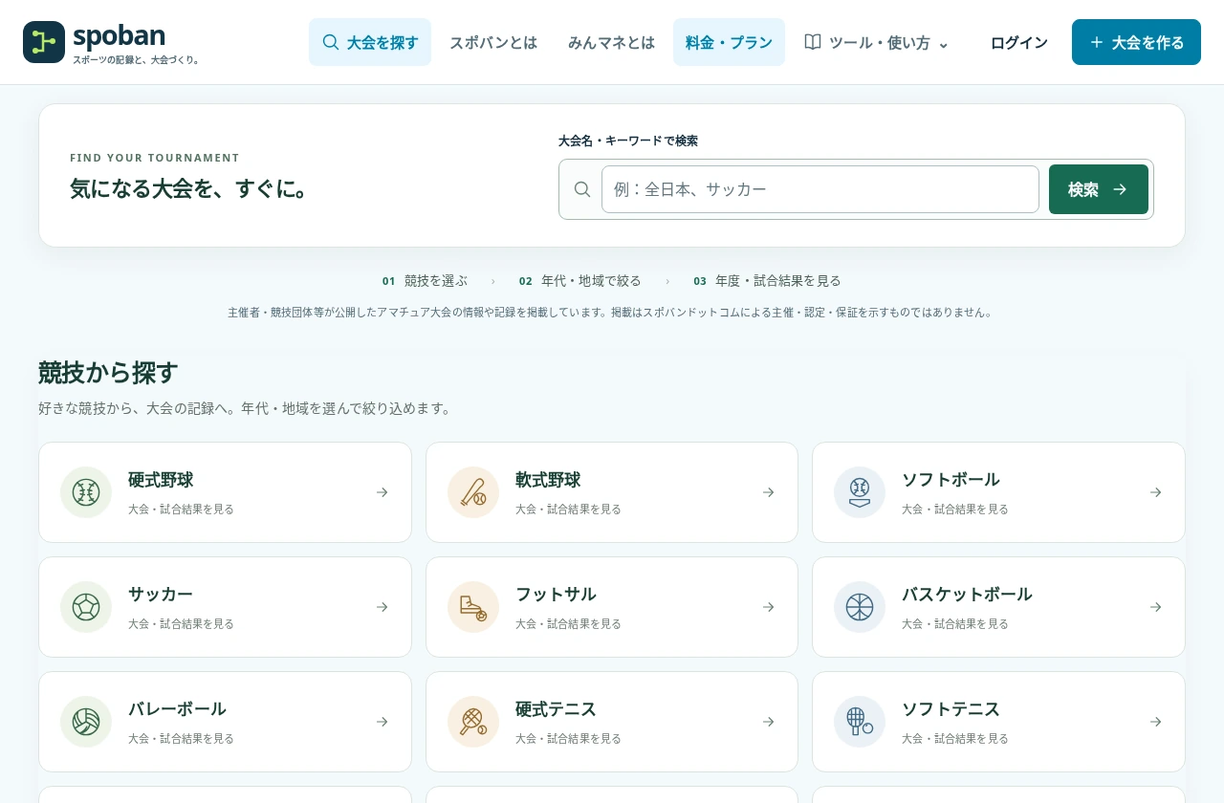Click the arrow on the 軟式野球 card
Image resolution: width=1224 pixels, height=803 pixels.
click(768, 492)
